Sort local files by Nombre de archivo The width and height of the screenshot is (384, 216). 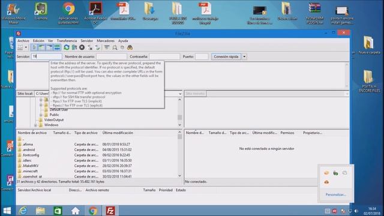(x=32, y=133)
